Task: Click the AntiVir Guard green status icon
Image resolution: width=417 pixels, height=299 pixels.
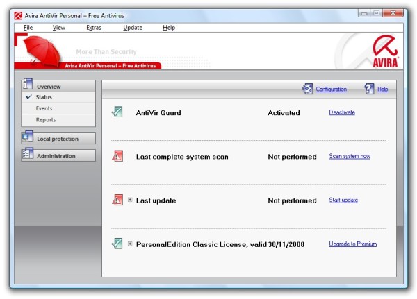Action: 117,112
